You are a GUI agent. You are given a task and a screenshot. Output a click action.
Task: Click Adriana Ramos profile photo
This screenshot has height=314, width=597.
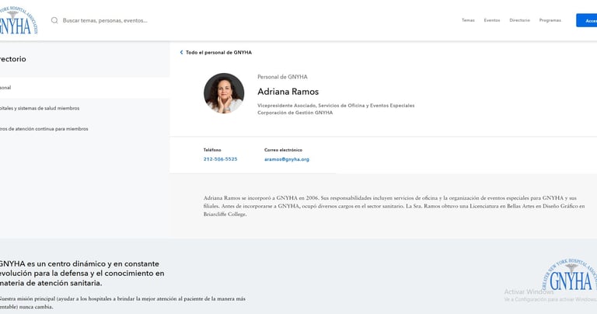(x=224, y=93)
